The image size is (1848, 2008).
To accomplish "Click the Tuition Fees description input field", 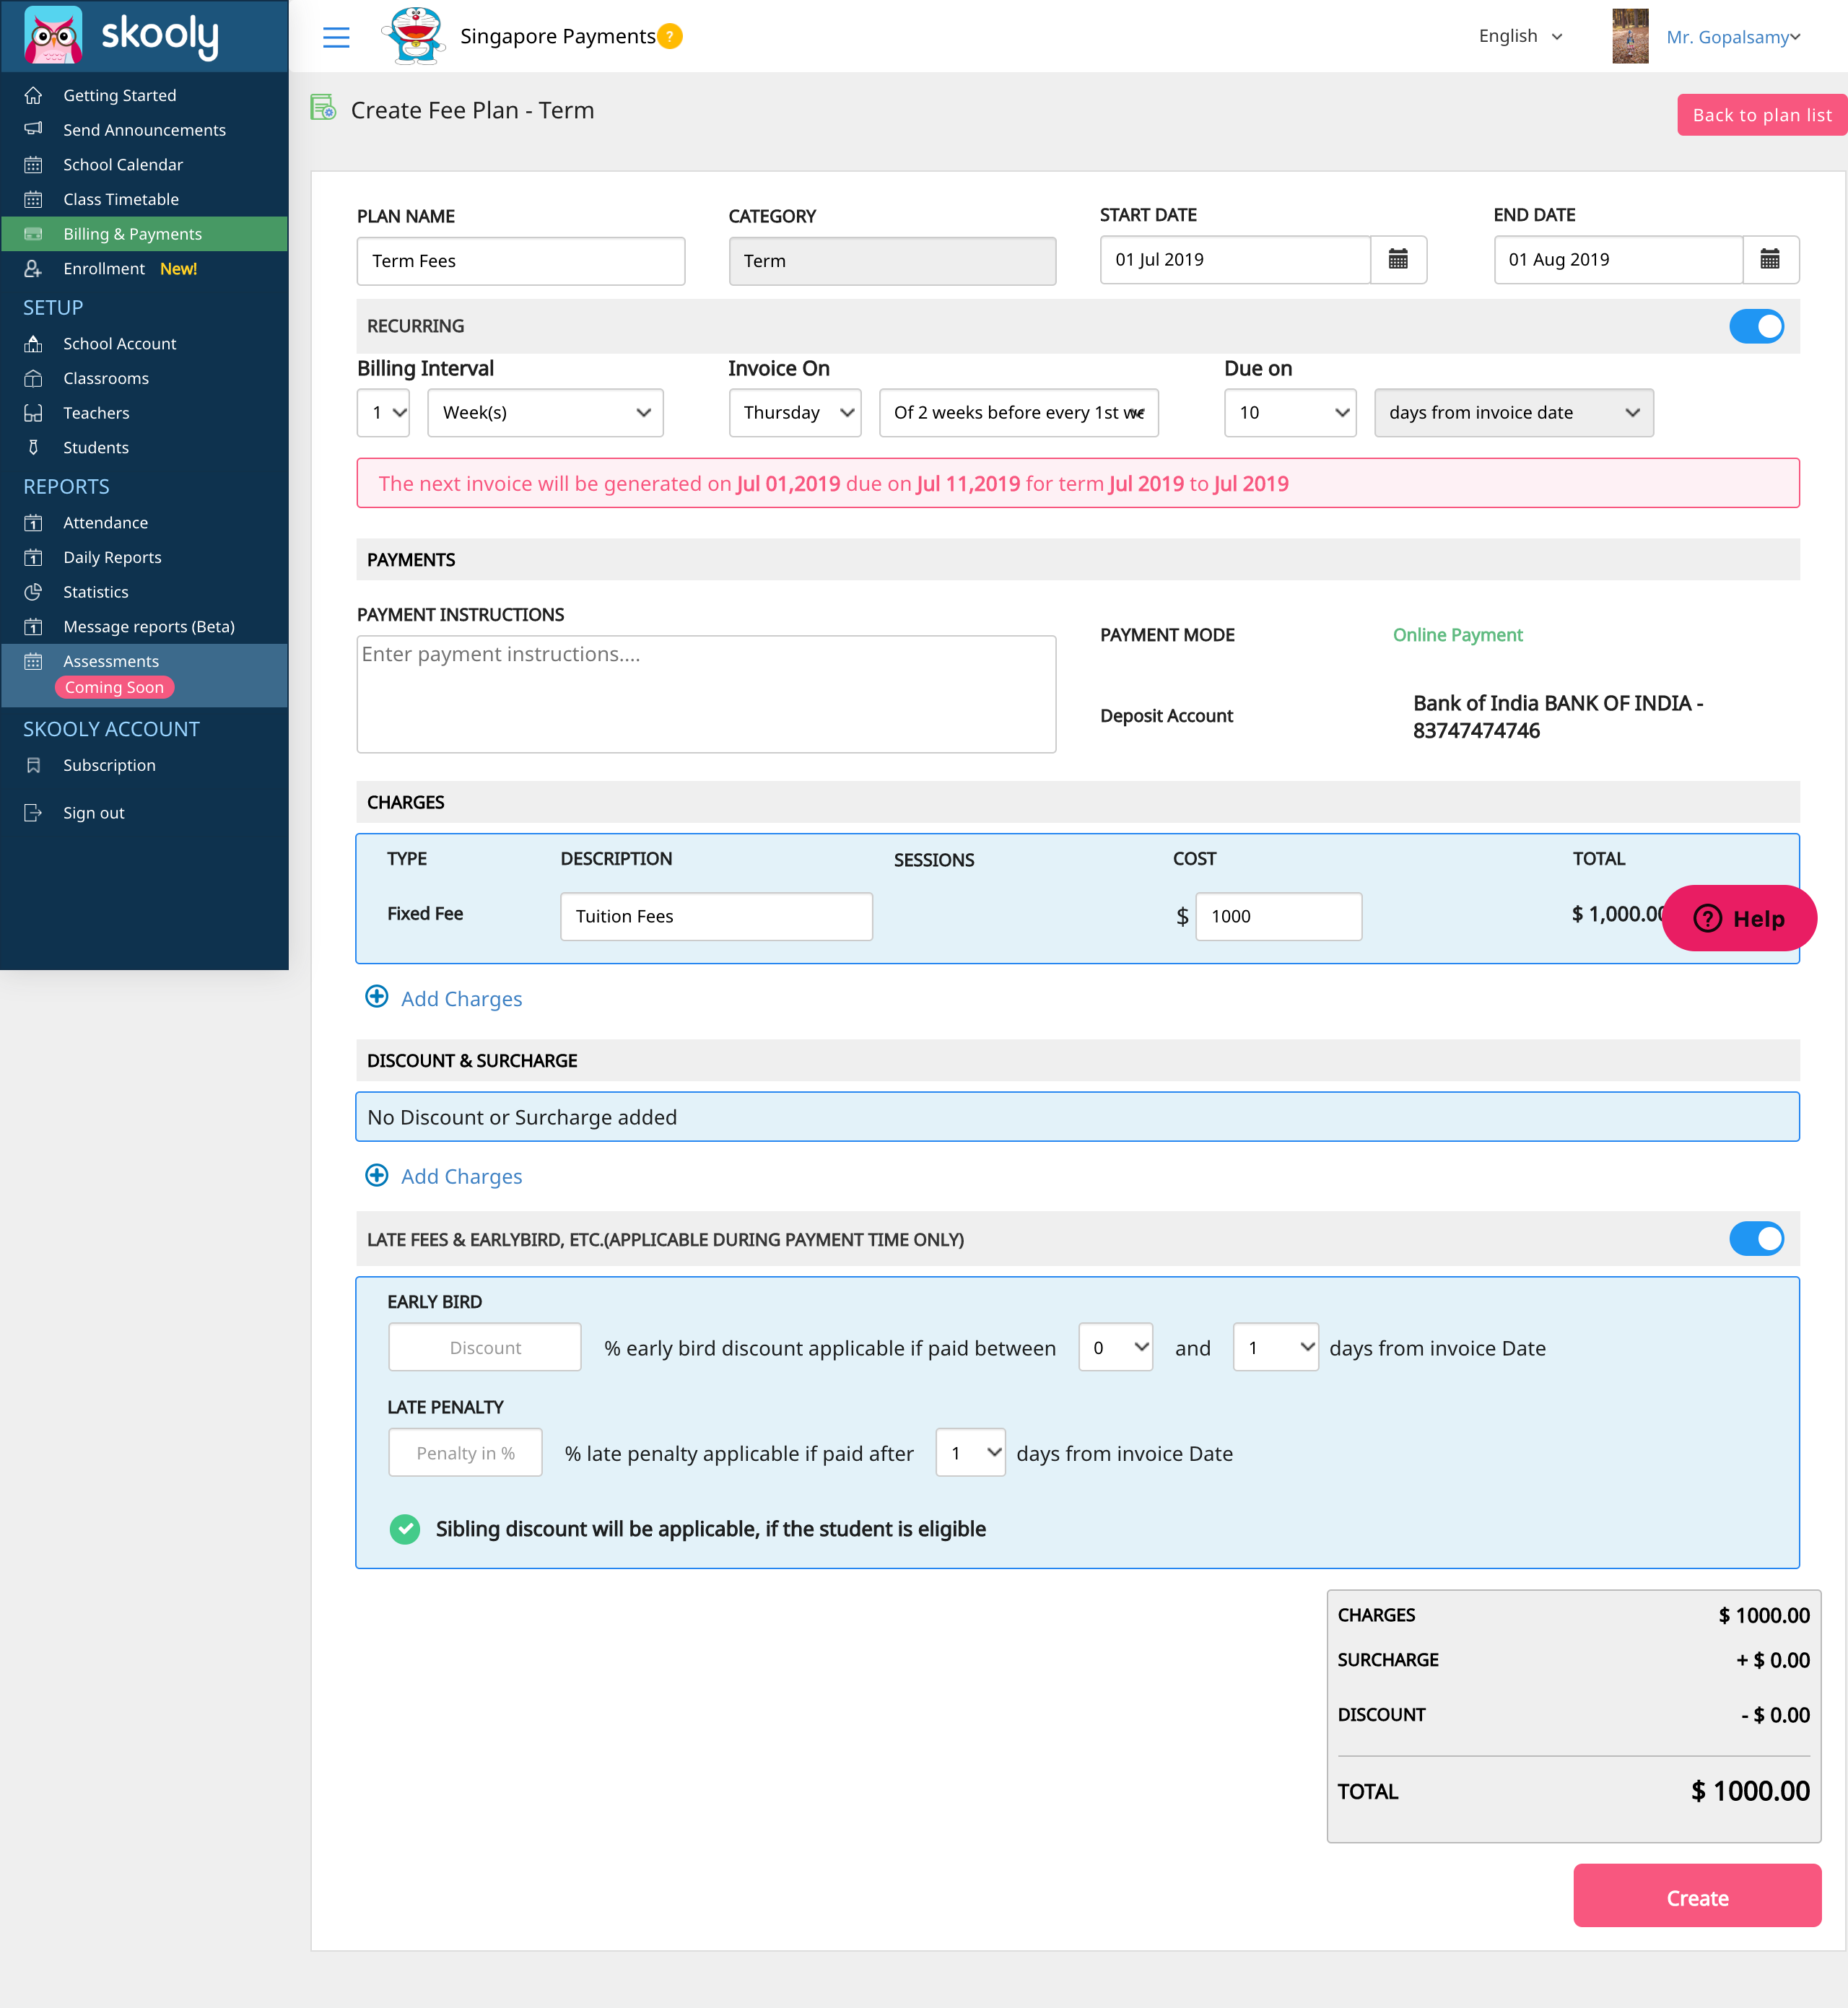I will point(716,914).
